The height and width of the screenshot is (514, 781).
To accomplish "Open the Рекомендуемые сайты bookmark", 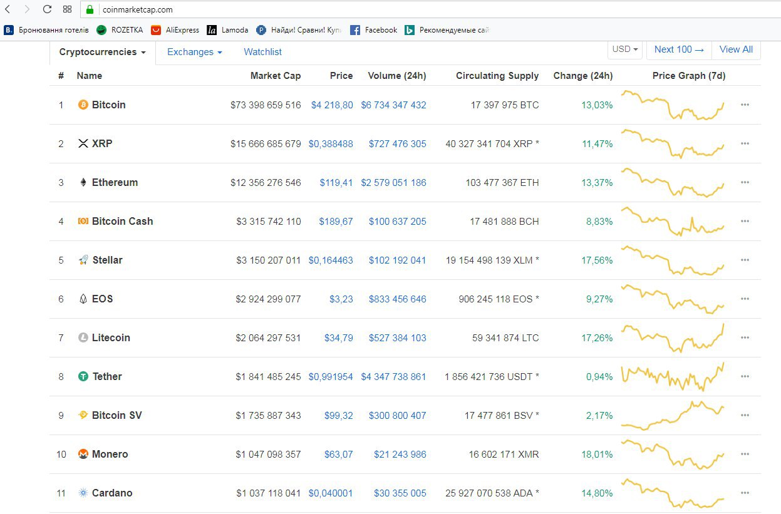I will (447, 29).
